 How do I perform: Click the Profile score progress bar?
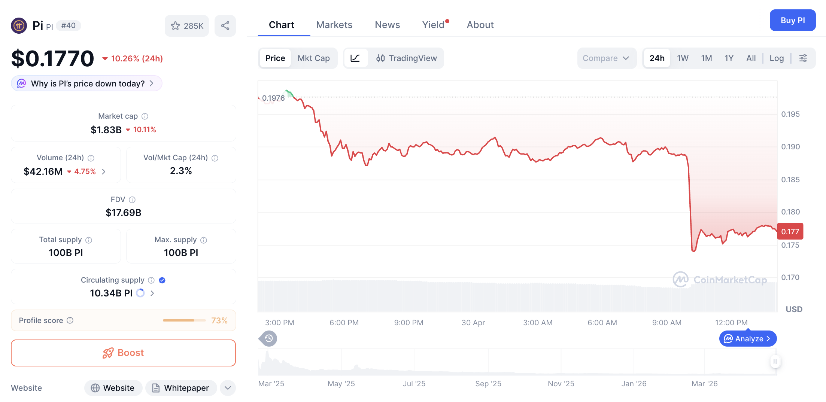pyautogui.click(x=184, y=320)
